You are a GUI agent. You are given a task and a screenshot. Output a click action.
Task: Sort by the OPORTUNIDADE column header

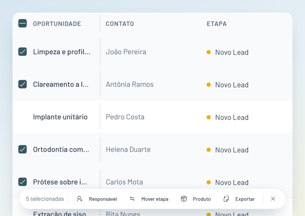57,24
